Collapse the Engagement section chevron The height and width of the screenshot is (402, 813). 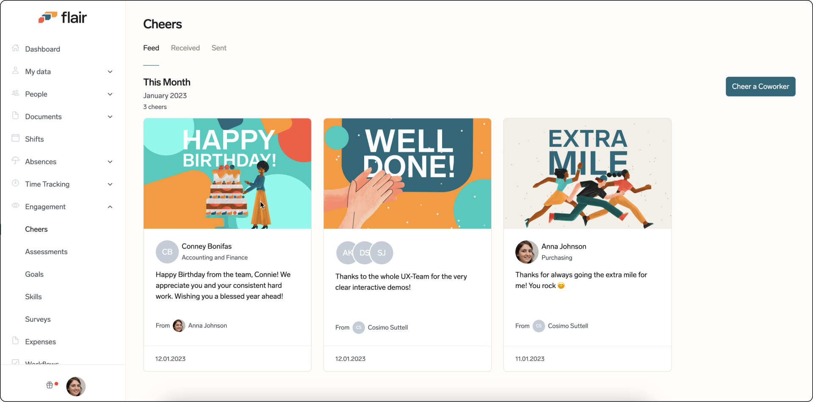pyautogui.click(x=110, y=207)
